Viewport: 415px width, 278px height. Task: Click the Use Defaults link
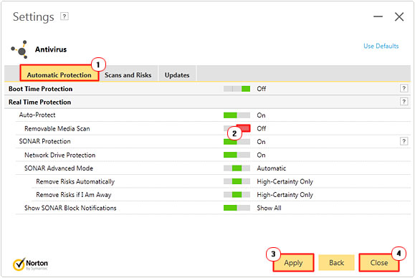click(x=381, y=46)
